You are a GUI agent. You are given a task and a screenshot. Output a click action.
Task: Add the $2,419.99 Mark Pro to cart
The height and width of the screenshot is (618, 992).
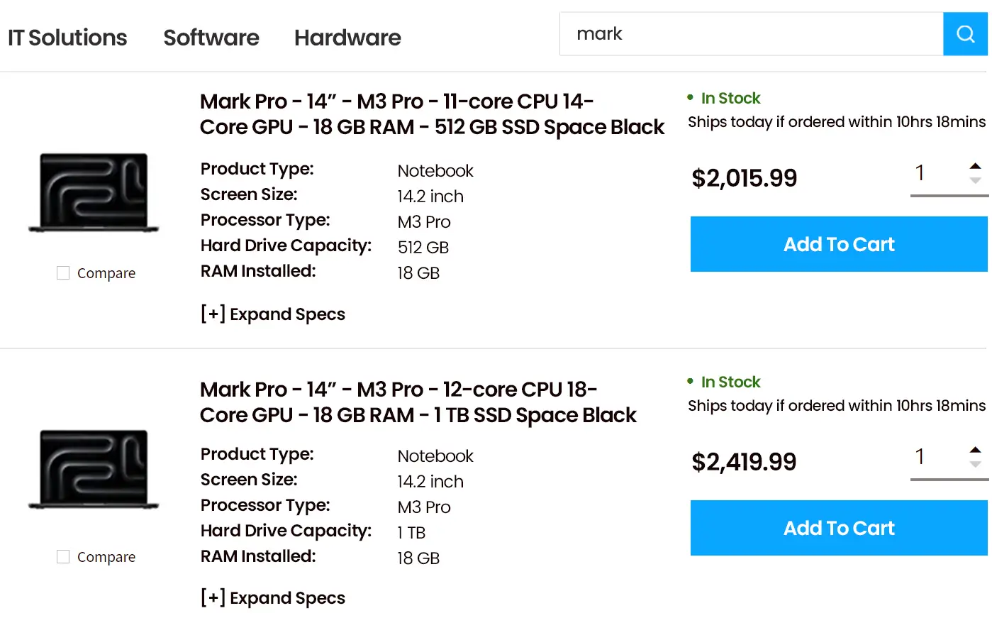pos(839,528)
